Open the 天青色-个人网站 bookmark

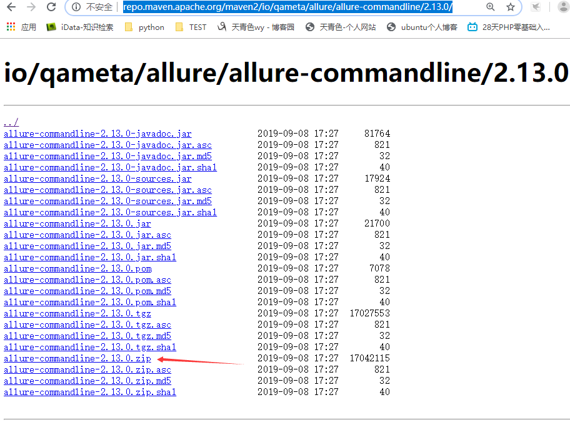[x=341, y=27]
